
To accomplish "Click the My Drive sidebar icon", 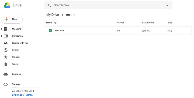I will pyautogui.click(x=6, y=29).
